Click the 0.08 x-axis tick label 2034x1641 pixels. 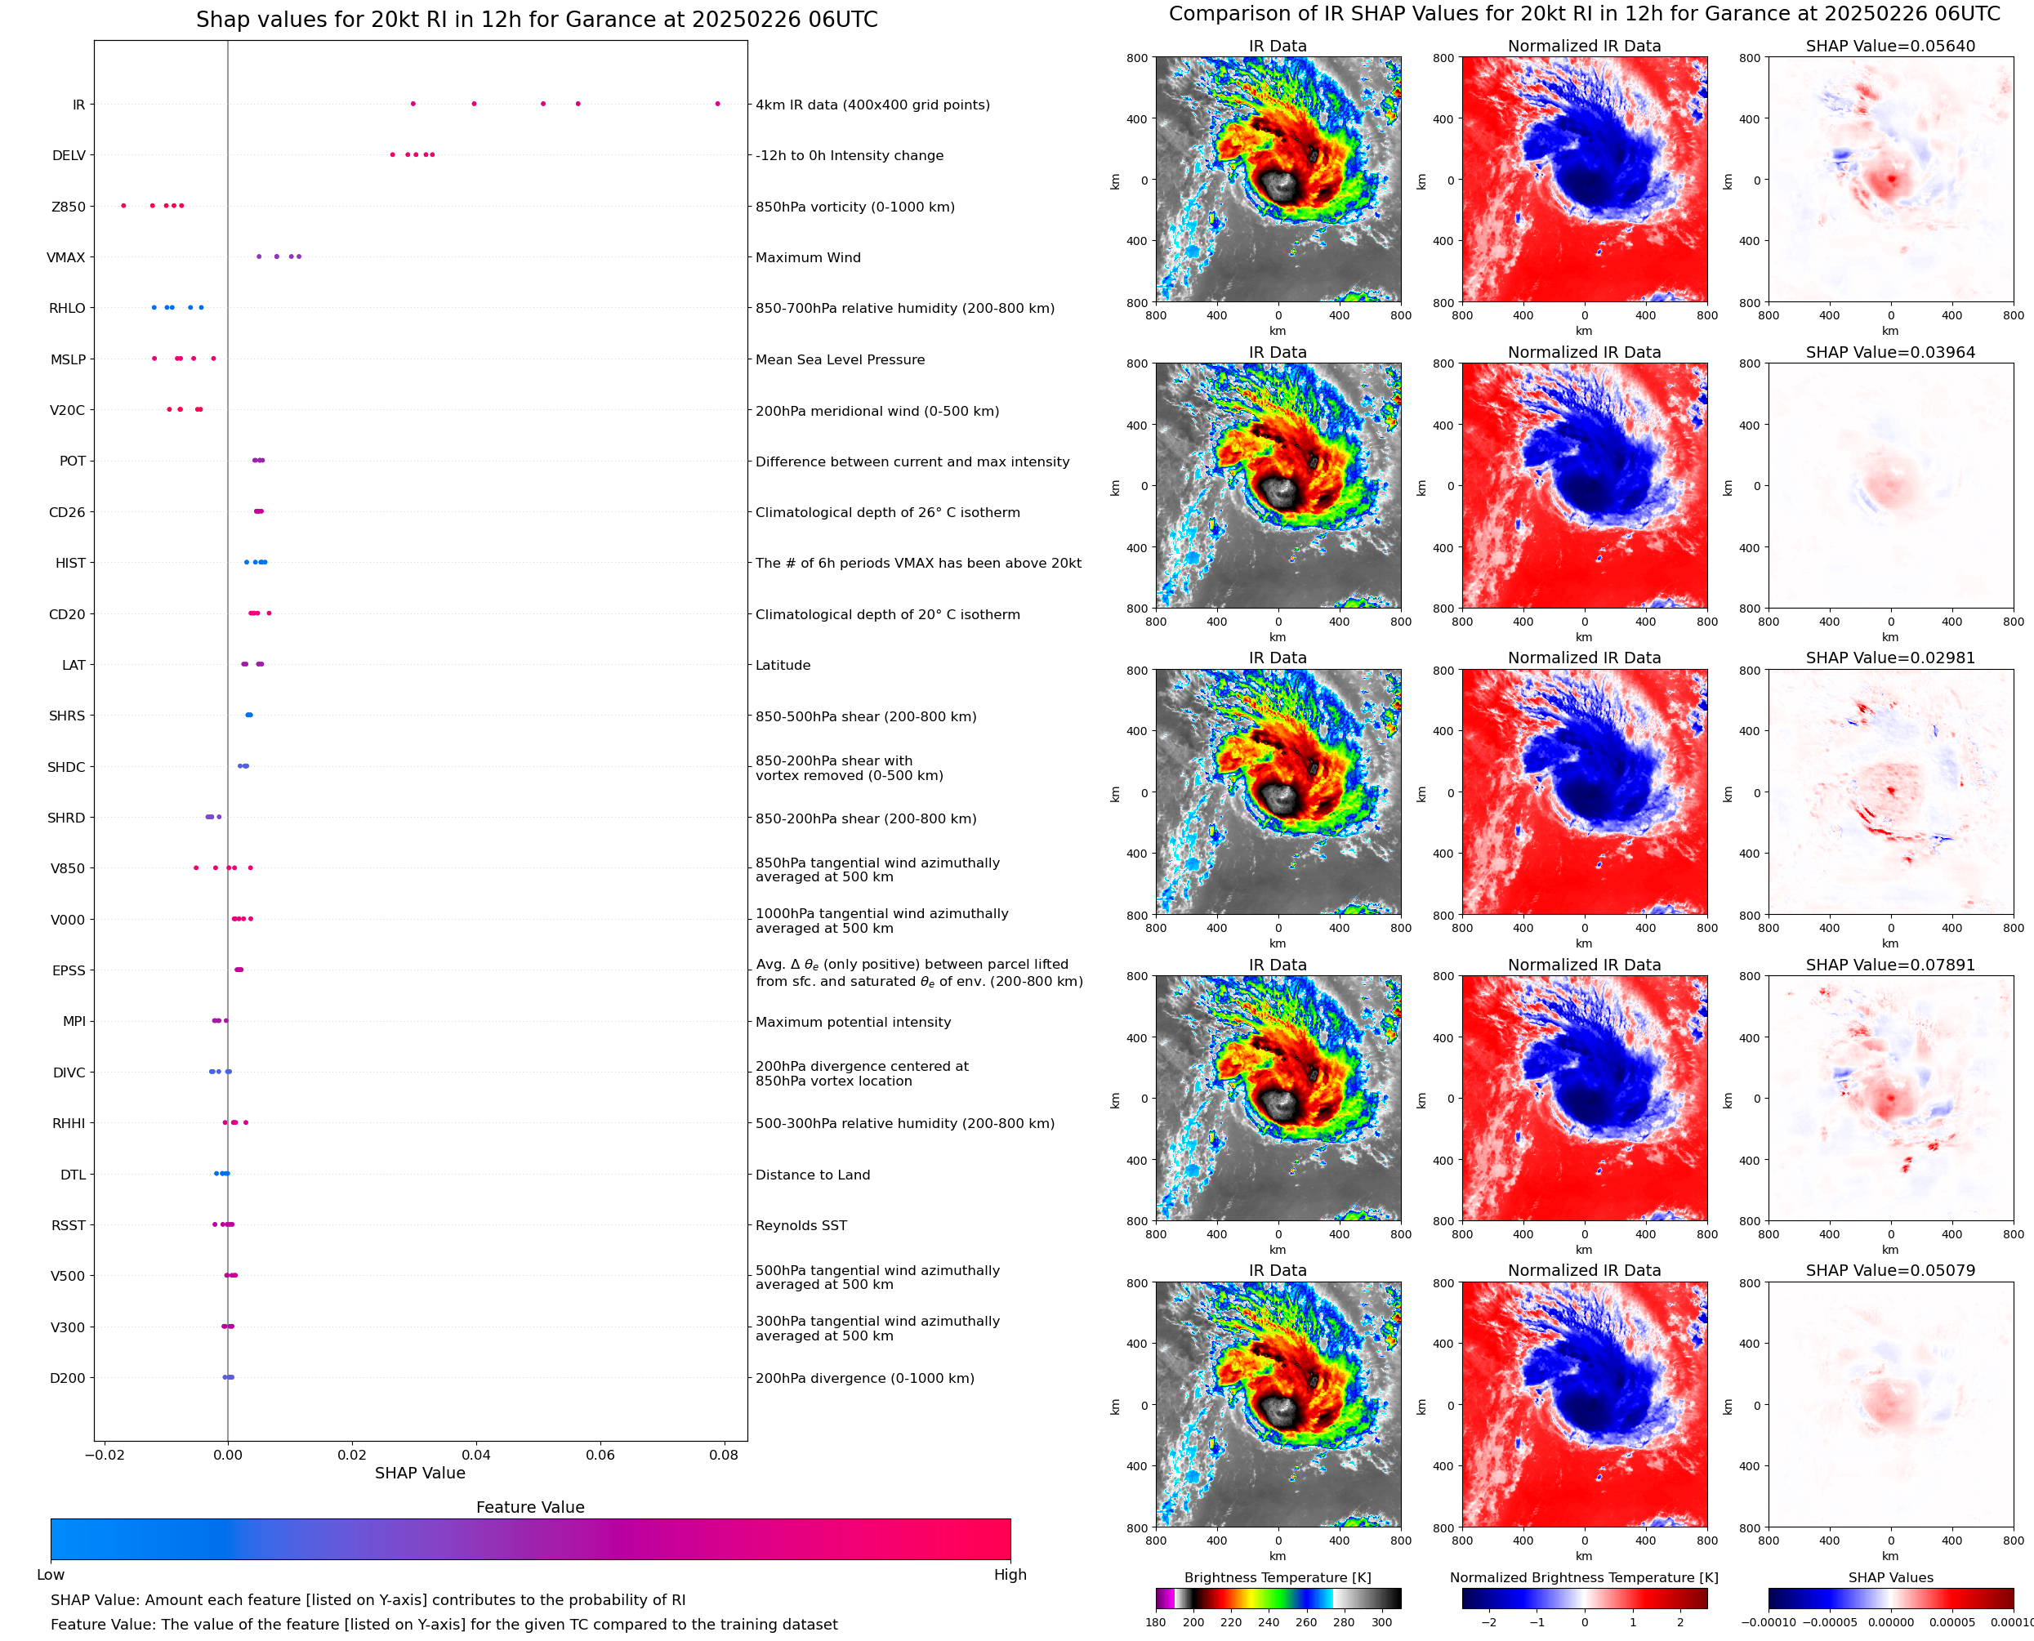tap(724, 1455)
